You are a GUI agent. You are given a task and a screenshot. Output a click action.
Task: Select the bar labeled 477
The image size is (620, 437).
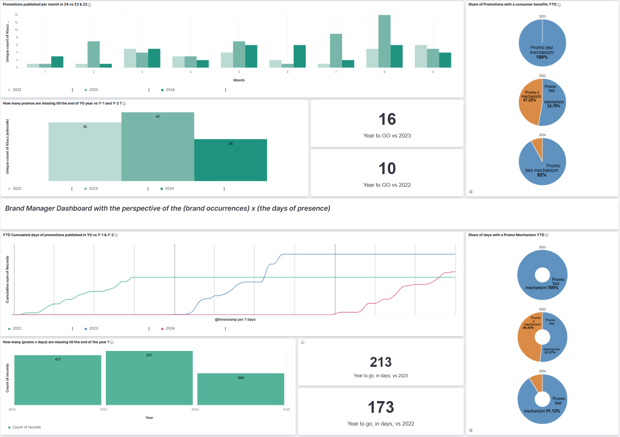(x=58, y=380)
